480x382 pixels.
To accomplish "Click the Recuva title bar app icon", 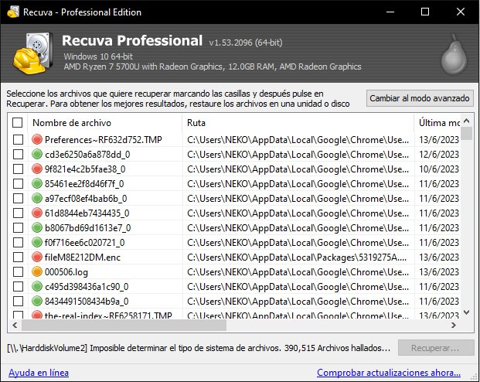I will [13, 12].
